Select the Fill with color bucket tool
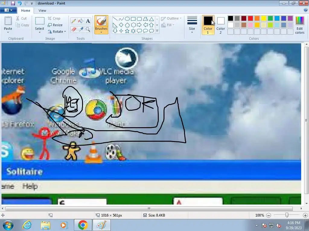Image resolution: width=309 pixels, height=231 pixels. click(x=81, y=21)
